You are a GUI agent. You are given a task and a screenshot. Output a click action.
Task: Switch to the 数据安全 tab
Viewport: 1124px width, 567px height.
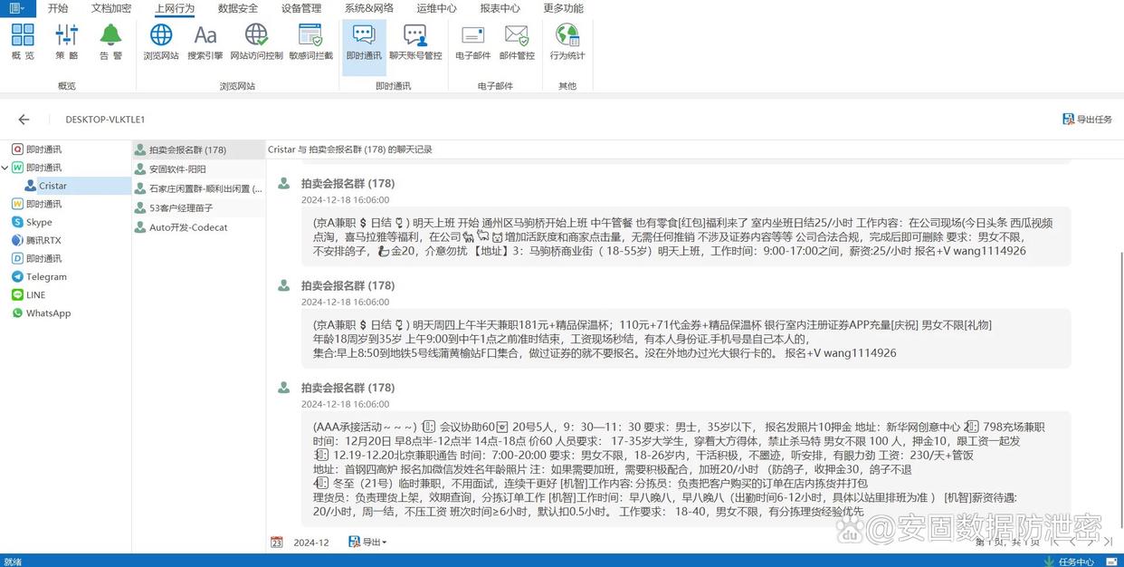tap(237, 8)
